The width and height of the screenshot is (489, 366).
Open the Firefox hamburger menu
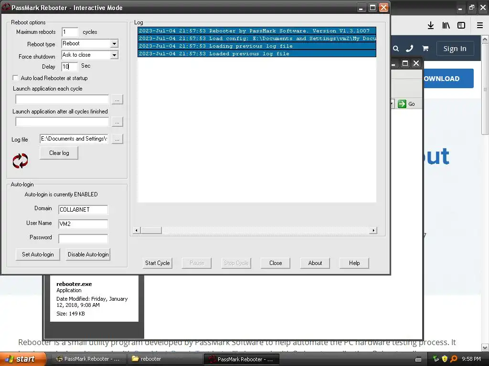(480, 26)
